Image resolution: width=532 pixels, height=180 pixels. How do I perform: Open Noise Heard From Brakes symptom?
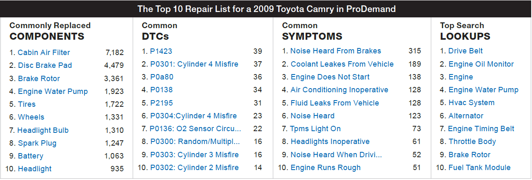tap(335, 51)
